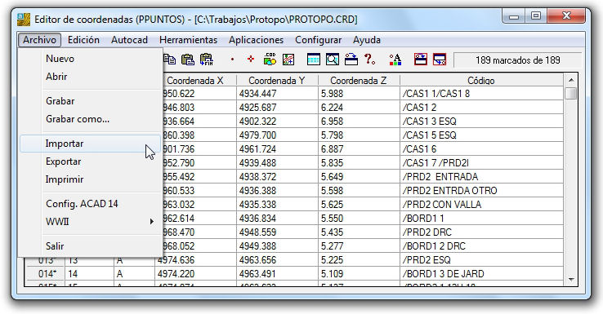Open the .COD codes icon
This screenshot has height=314, width=603.
[x=270, y=60]
